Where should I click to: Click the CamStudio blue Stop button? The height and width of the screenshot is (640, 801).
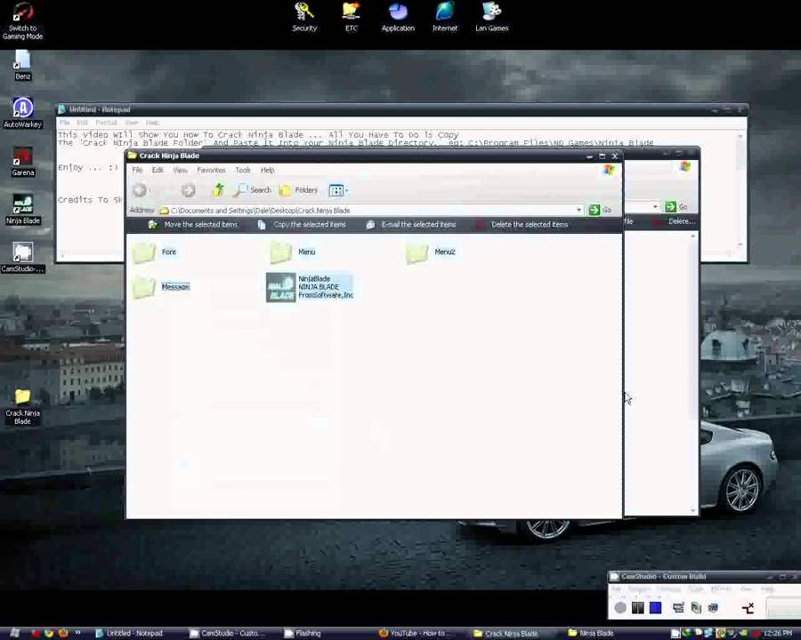pos(655,608)
